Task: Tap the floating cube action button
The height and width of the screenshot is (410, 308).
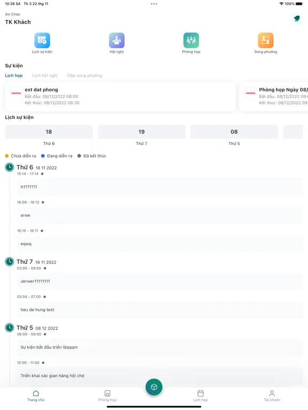Action: pos(154,387)
